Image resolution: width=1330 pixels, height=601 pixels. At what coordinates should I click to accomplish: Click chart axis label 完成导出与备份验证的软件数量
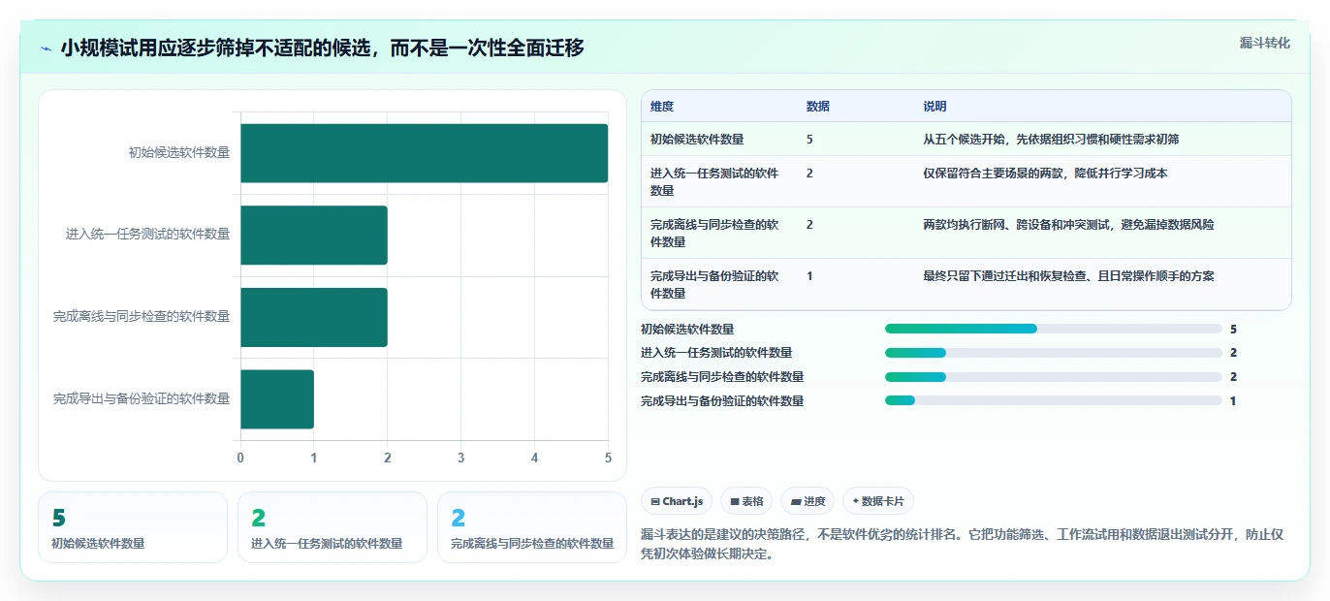pos(142,399)
